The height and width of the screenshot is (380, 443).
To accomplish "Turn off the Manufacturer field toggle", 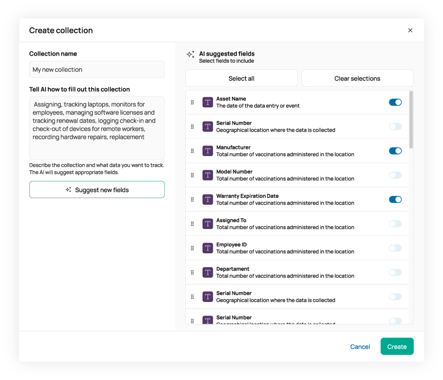I will pyautogui.click(x=395, y=151).
